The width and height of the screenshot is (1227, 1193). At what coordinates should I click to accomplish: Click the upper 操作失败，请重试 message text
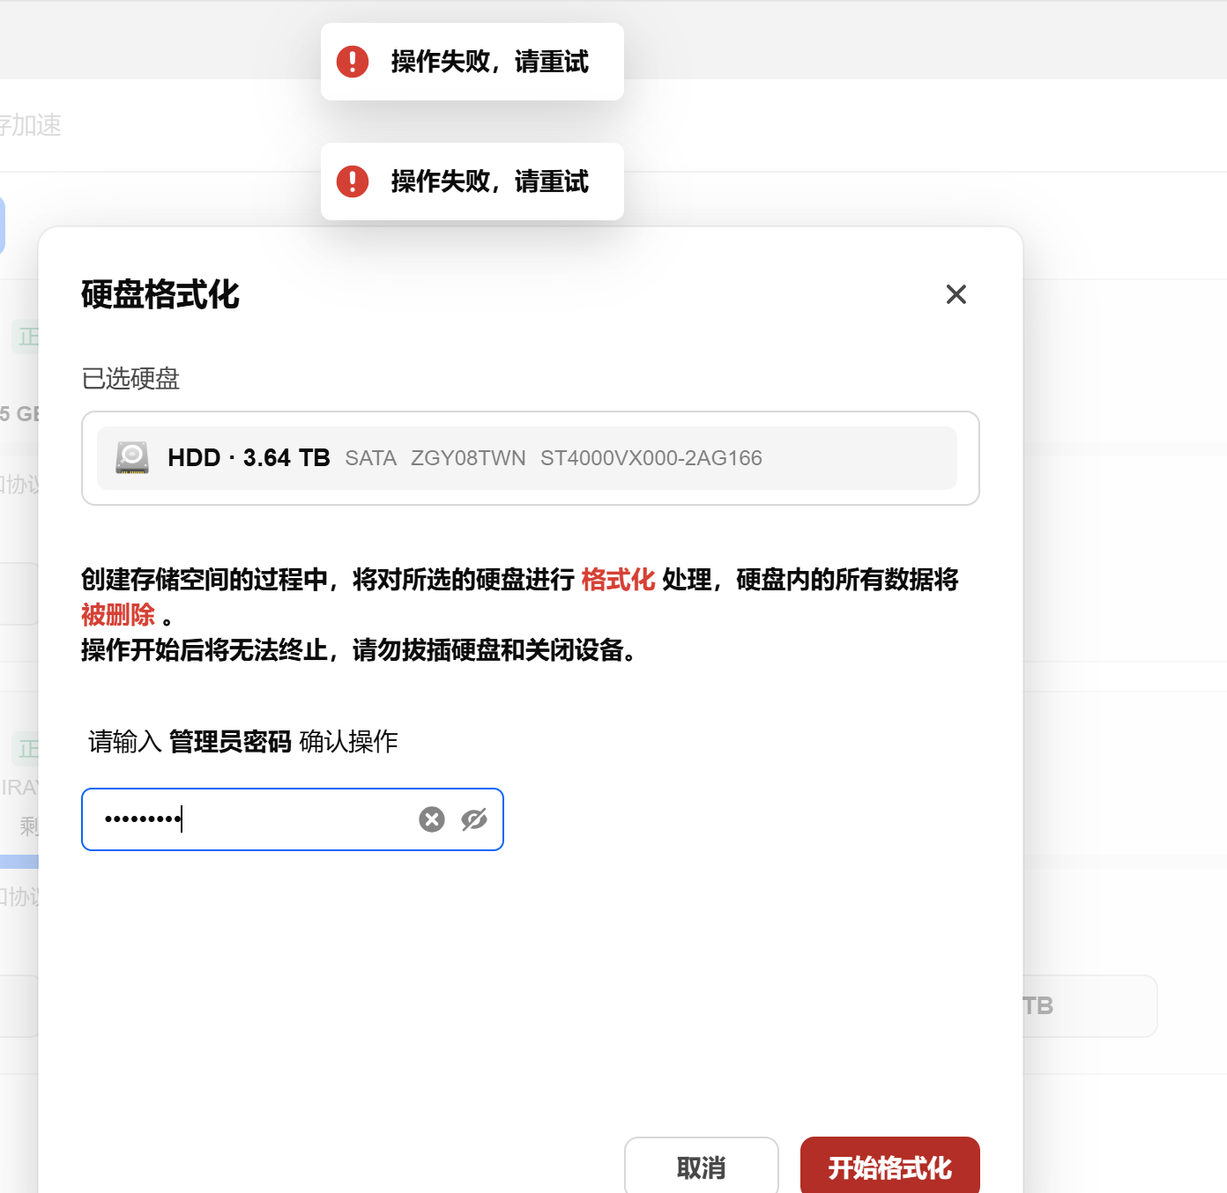pyautogui.click(x=490, y=62)
